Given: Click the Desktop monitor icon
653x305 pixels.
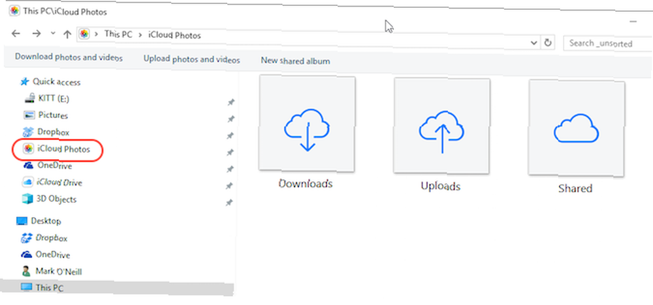Looking at the screenshot, I should [22, 221].
